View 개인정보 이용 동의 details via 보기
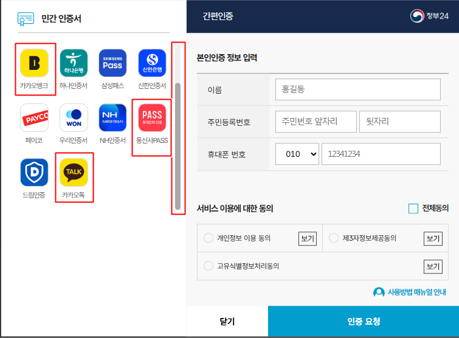The width and height of the screenshot is (459, 338). tap(308, 238)
